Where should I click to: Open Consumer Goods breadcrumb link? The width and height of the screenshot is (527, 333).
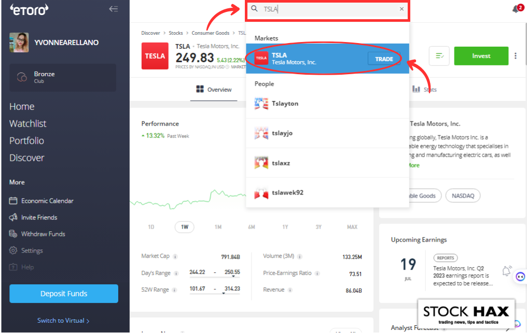tap(211, 33)
